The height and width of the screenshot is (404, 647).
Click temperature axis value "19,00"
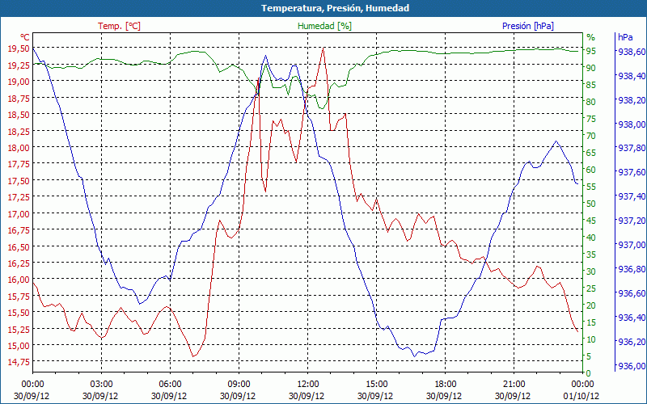[x=19, y=82]
